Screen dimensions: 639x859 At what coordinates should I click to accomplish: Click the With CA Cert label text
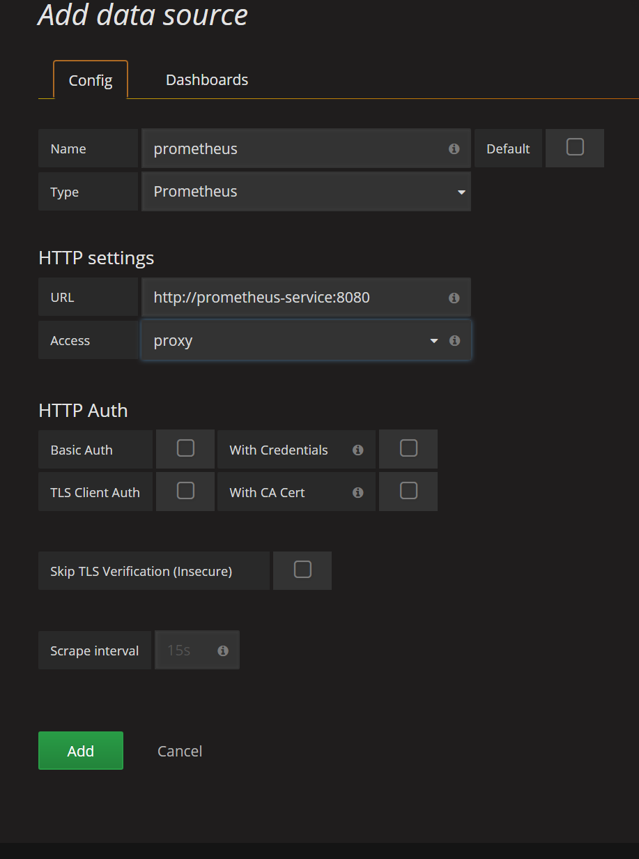(x=267, y=493)
